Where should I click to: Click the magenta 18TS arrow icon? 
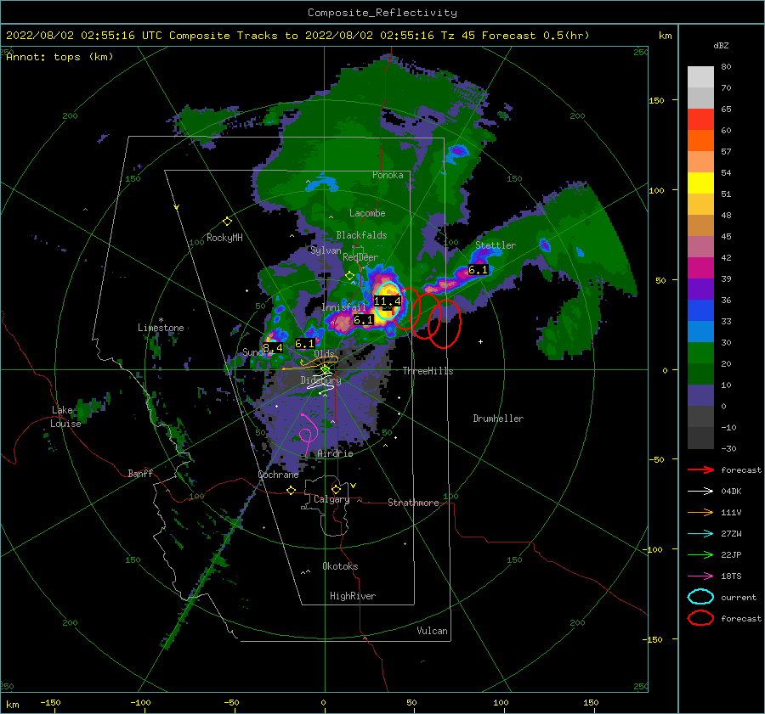pyautogui.click(x=700, y=576)
